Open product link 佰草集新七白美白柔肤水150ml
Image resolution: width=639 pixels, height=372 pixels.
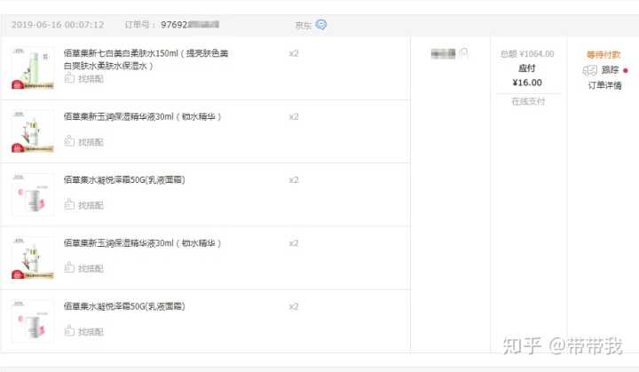pyautogui.click(x=146, y=59)
